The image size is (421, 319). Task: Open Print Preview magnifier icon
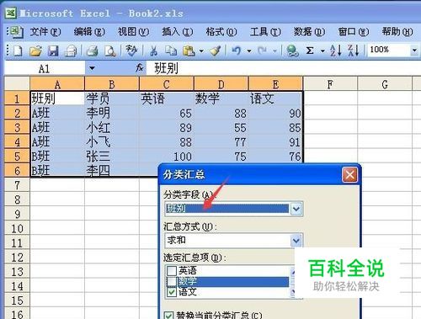point(109,51)
